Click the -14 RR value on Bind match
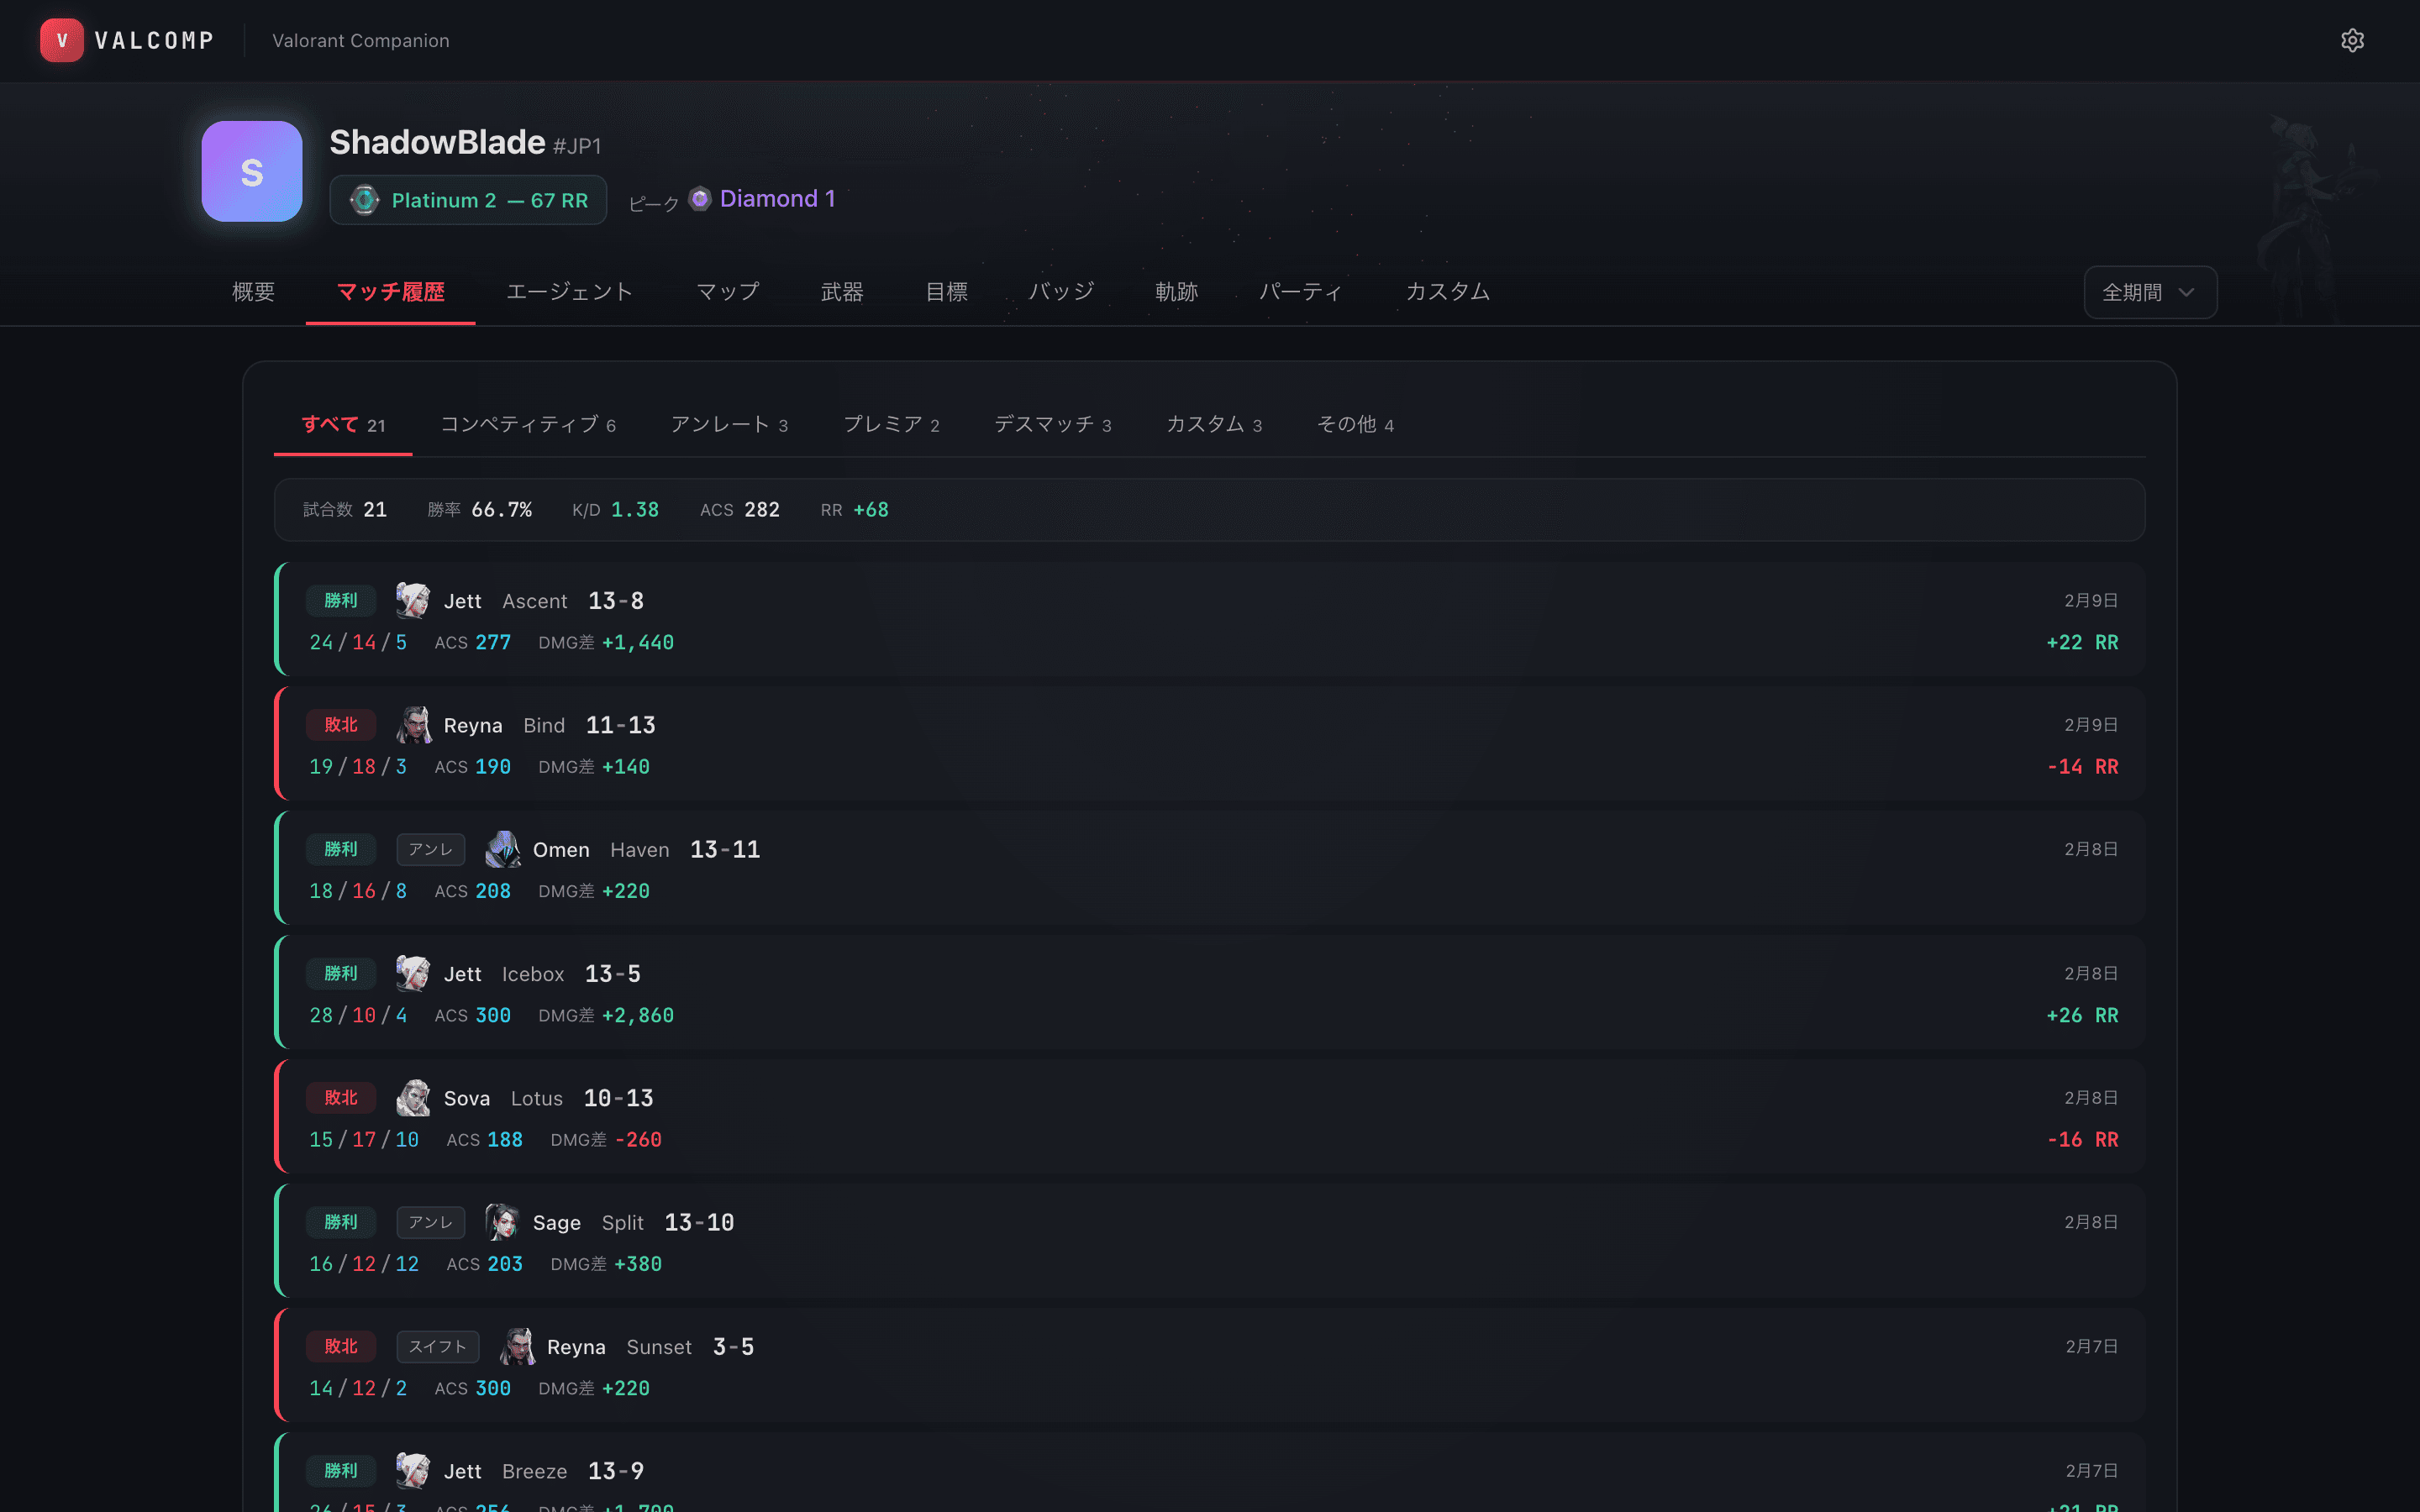This screenshot has height=1512, width=2420. [x=2082, y=767]
